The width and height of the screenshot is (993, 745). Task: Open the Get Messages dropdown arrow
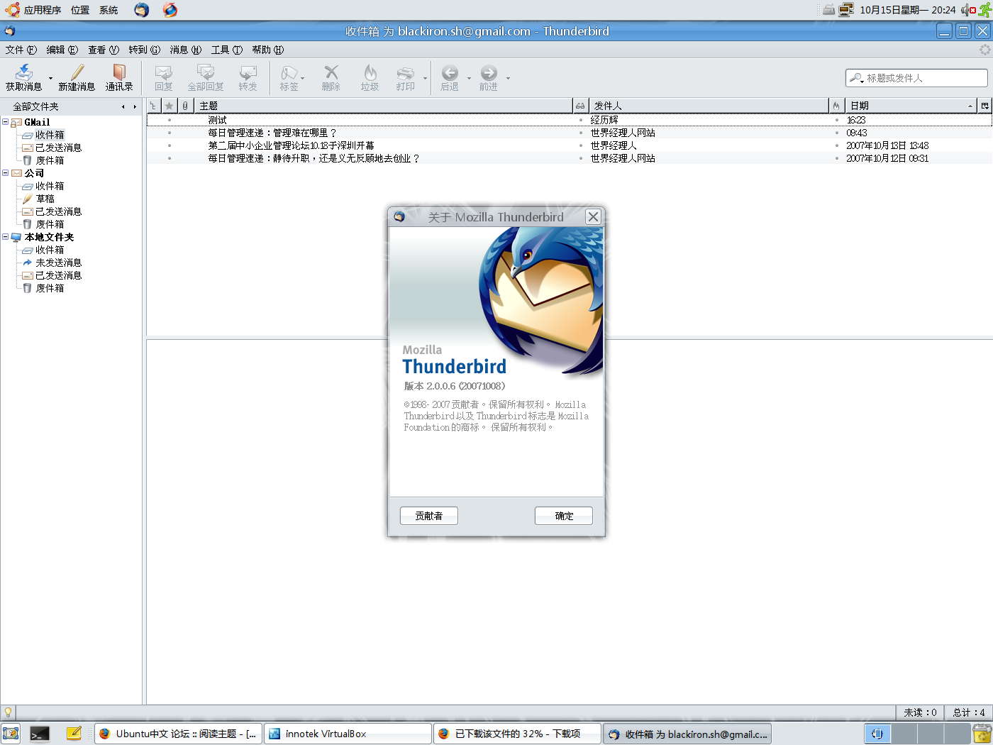click(x=50, y=78)
